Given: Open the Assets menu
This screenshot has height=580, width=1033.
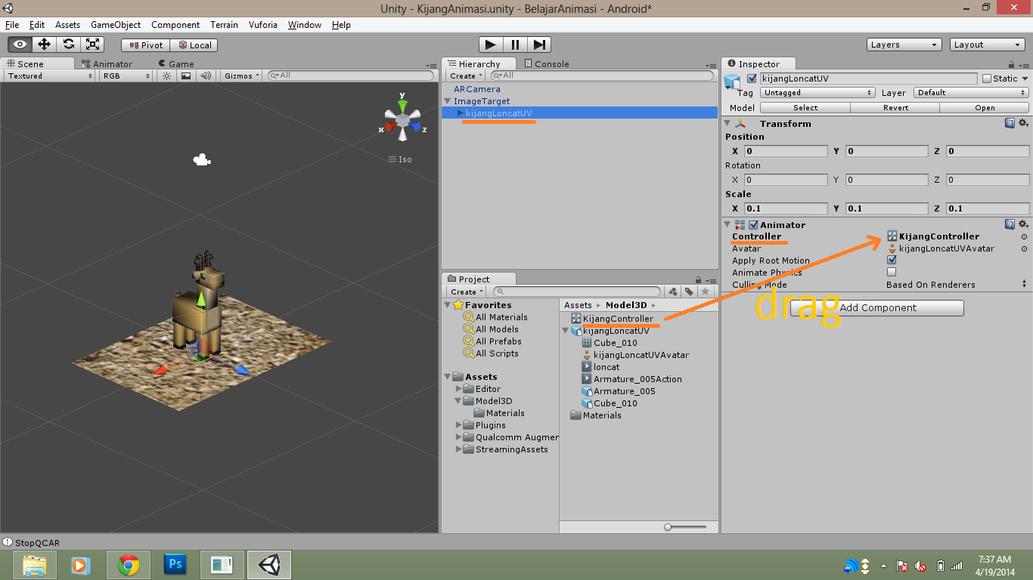Looking at the screenshot, I should (x=67, y=25).
